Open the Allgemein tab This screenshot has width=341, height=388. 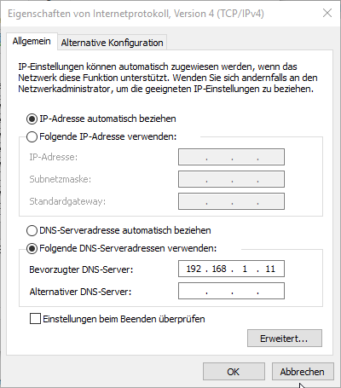32,41
